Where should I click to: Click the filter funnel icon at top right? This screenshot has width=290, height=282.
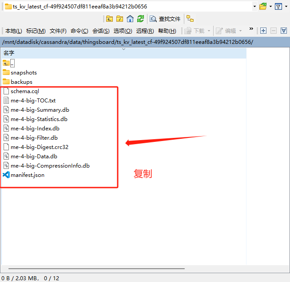(x=278, y=7)
